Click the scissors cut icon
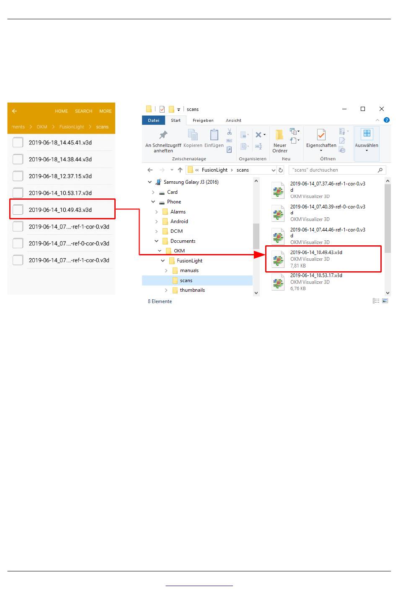Screen dimensions: 398x594 click(x=229, y=132)
